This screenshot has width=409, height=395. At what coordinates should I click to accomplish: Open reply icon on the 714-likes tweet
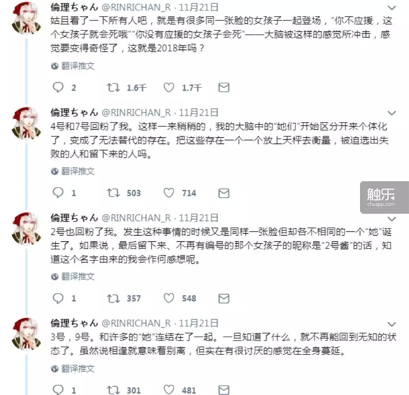pos(58,193)
